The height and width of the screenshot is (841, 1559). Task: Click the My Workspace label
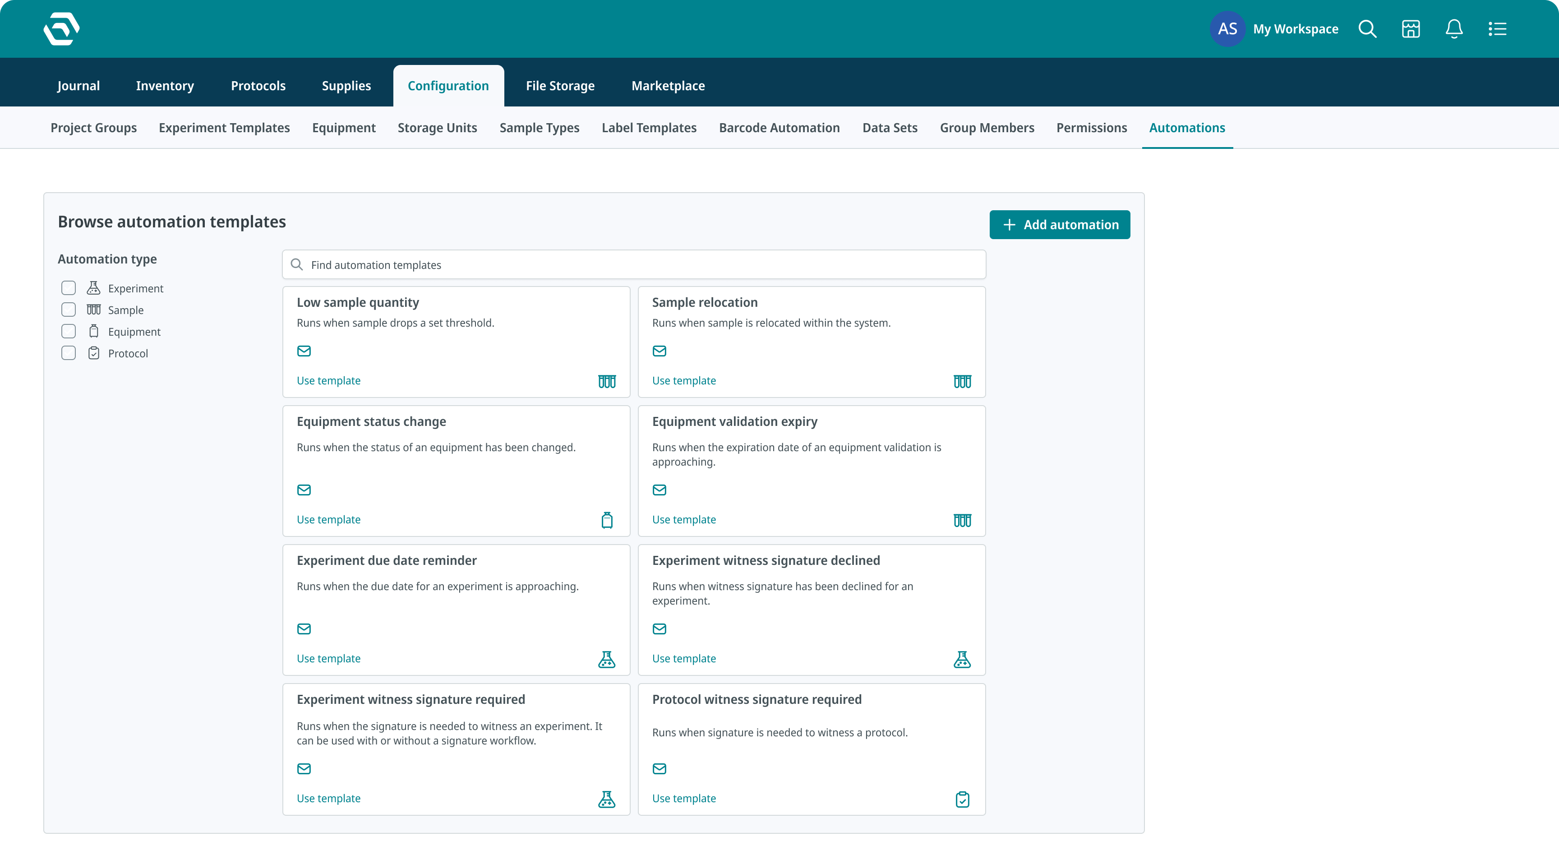tap(1295, 29)
